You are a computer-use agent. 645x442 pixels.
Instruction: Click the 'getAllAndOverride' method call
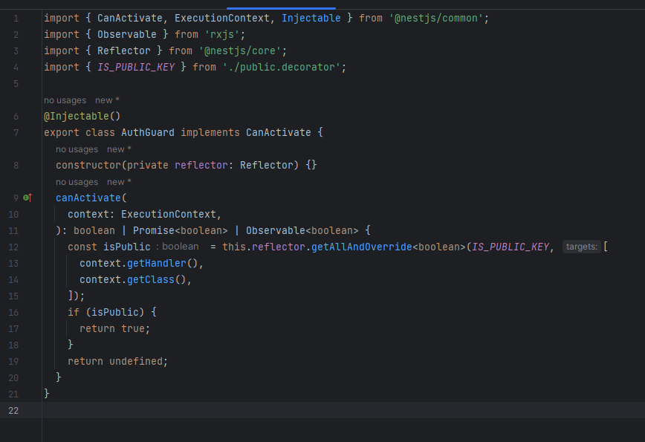[x=362, y=247]
